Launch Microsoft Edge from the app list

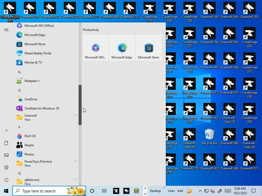tap(47, 35)
